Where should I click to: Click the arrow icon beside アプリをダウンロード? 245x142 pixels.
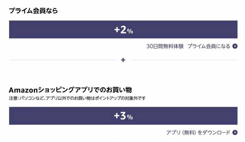click(235, 133)
